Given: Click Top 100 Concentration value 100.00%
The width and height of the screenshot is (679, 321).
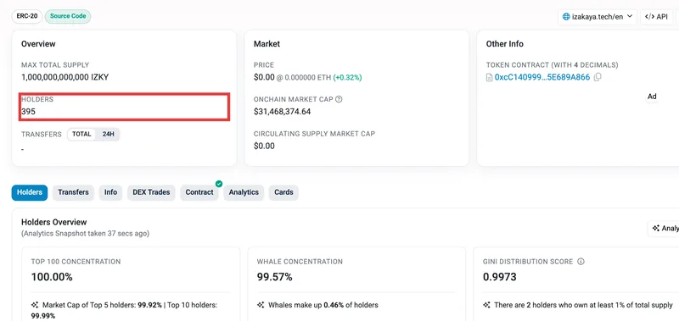Looking at the screenshot, I should point(52,277).
